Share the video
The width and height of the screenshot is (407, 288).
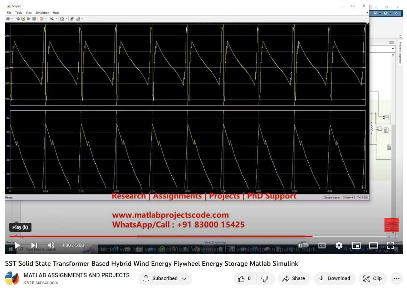tap(294, 279)
